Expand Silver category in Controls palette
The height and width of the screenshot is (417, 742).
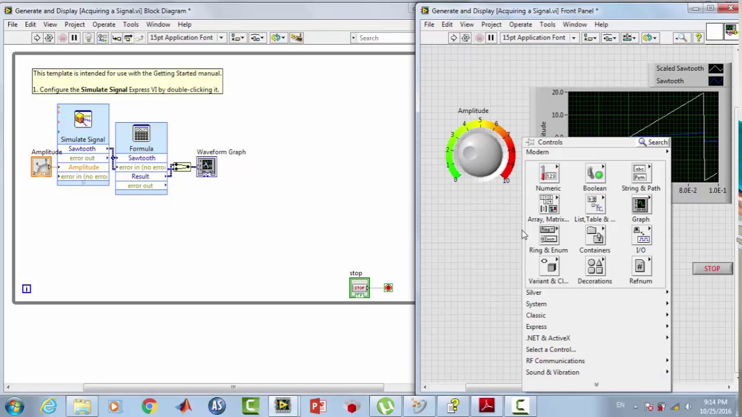point(597,292)
